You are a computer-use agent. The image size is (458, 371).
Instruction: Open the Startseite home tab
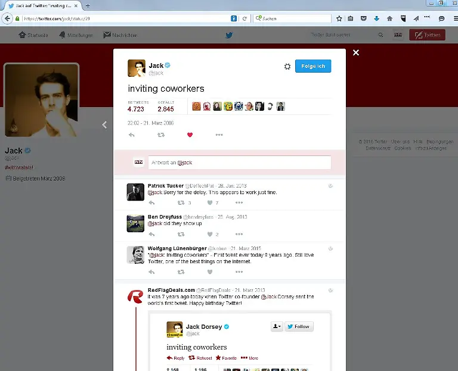pos(35,35)
